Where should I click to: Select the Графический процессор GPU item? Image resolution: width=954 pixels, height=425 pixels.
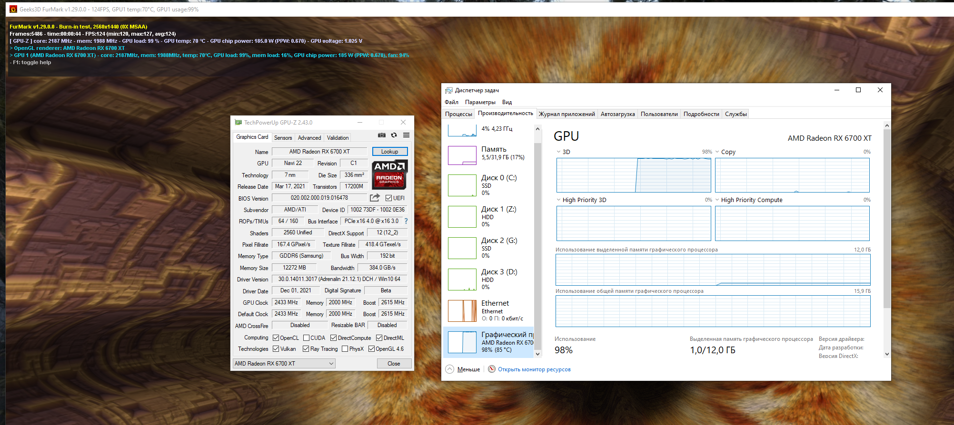click(489, 342)
